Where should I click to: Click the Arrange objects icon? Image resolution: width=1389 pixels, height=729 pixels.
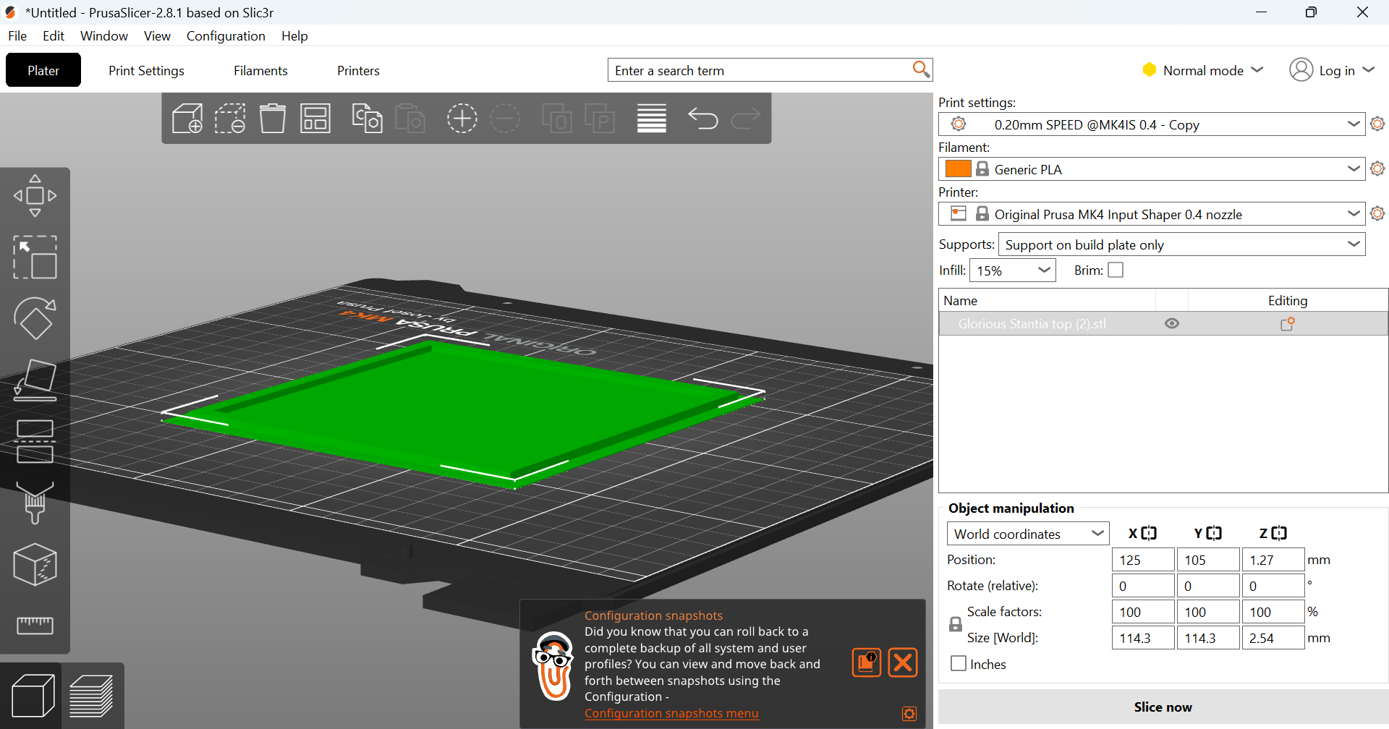[x=315, y=118]
